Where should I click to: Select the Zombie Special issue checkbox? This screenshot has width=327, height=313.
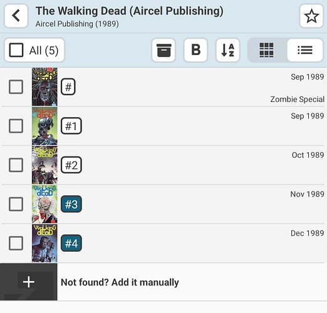16,86
